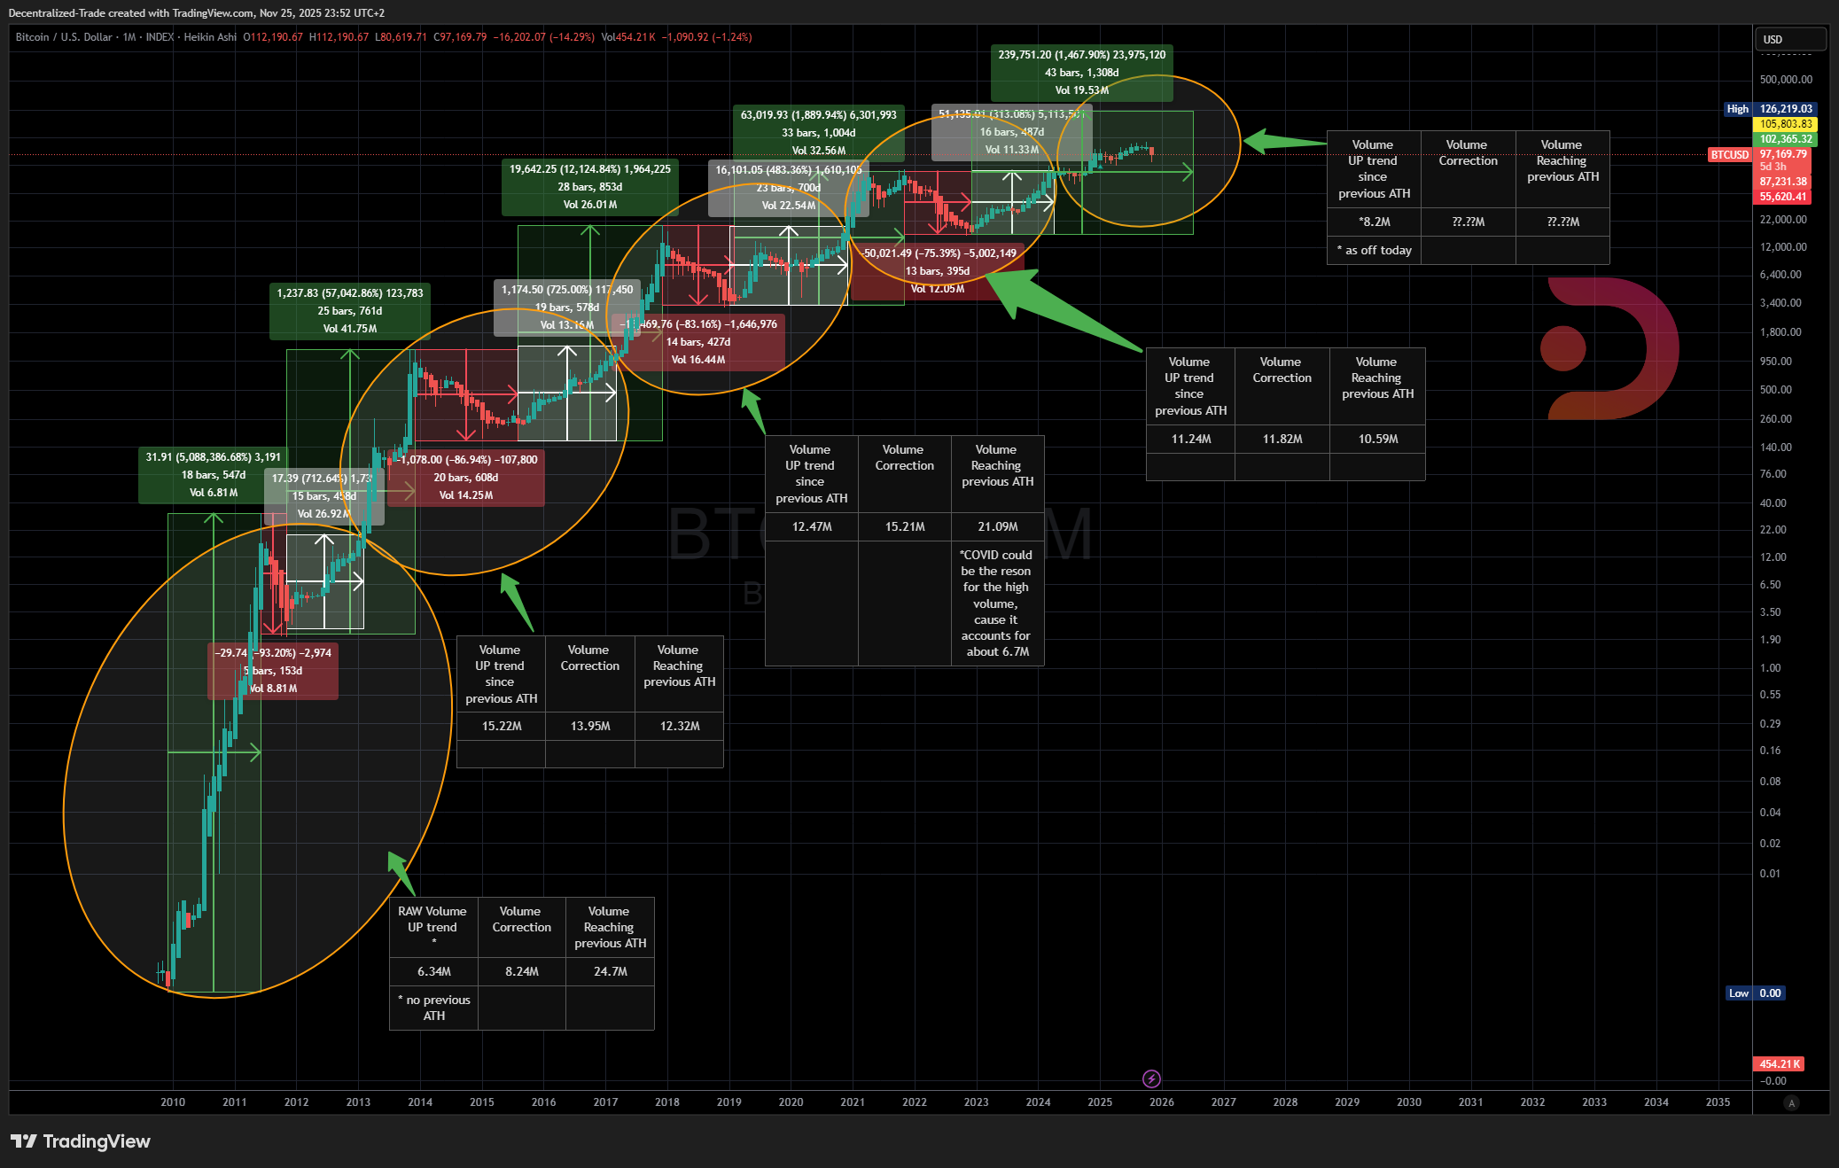Click the 2026 label on the time axis

pos(1162,1102)
